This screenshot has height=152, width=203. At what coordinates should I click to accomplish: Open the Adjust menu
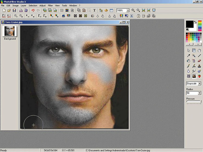point(42,5)
